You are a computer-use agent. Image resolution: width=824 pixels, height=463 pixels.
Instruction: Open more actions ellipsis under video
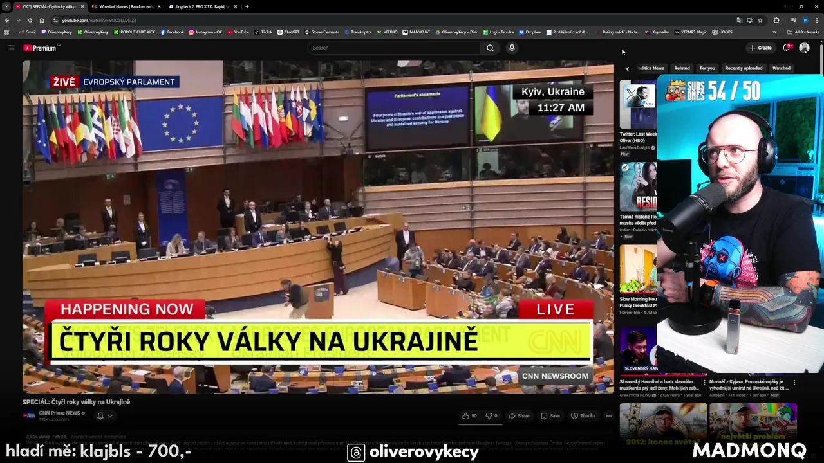tap(608, 415)
